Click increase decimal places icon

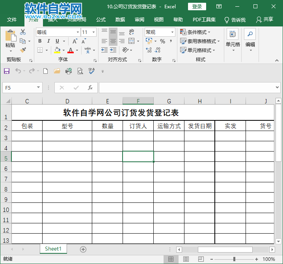[x=149, y=50]
